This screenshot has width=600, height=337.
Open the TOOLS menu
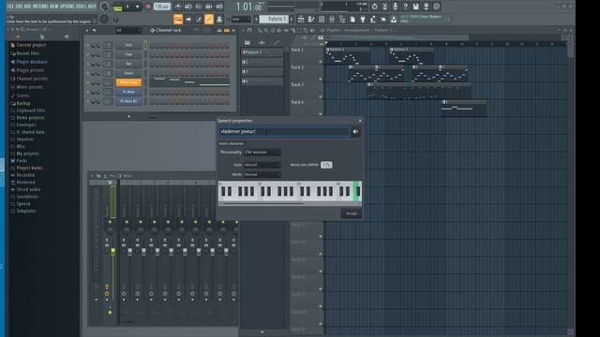pos(81,7)
